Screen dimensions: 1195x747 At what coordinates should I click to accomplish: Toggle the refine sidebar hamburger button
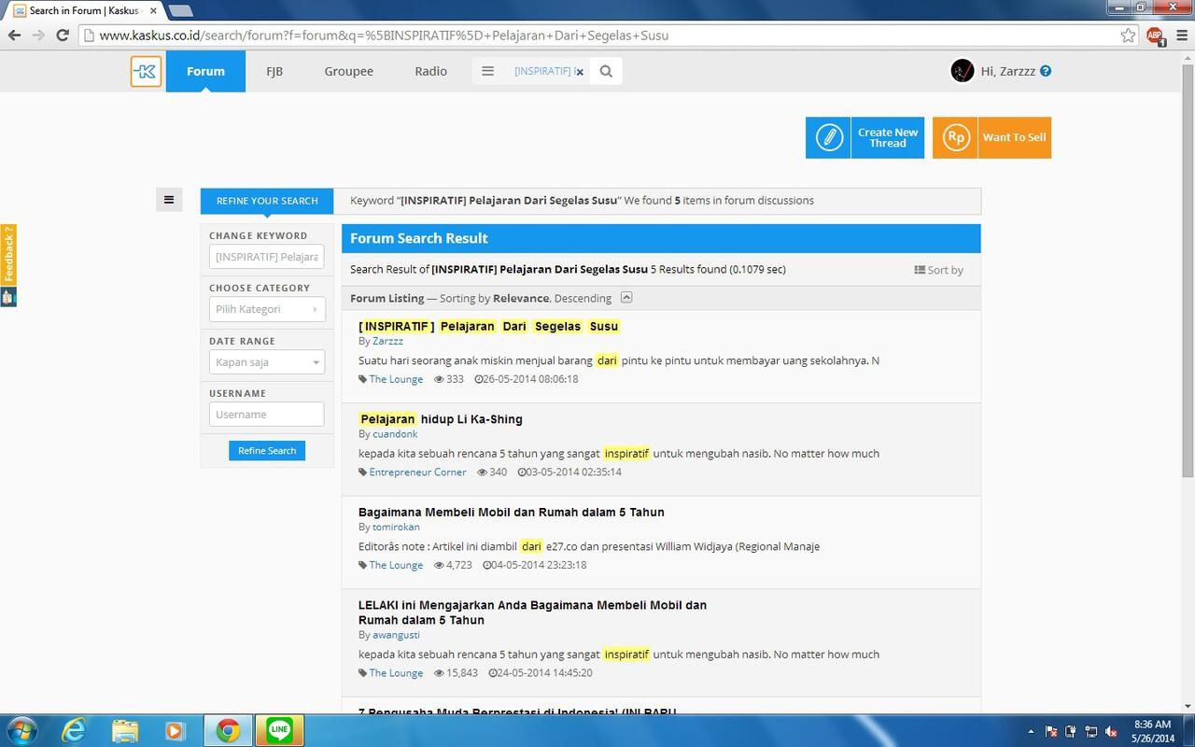169,199
